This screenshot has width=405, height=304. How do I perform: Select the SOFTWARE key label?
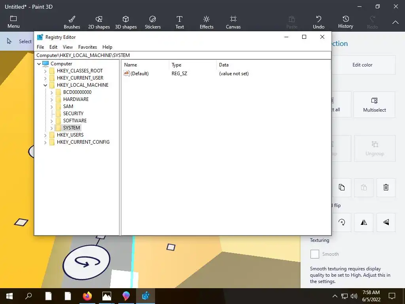coord(75,121)
